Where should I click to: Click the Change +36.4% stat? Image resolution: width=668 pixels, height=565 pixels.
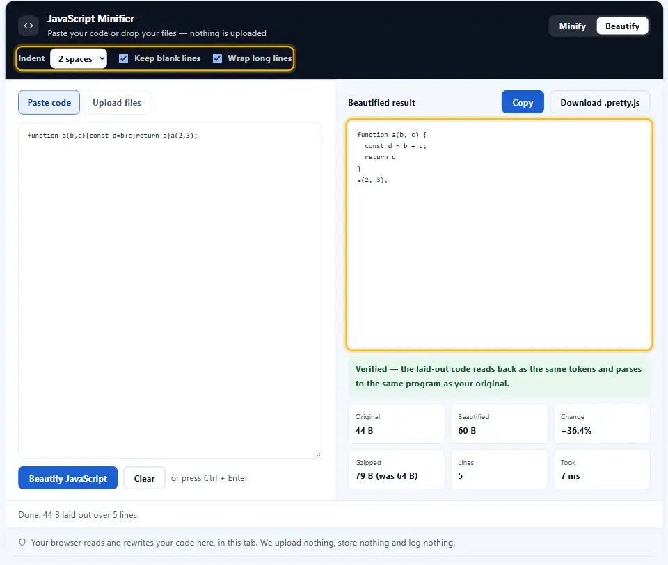(601, 424)
